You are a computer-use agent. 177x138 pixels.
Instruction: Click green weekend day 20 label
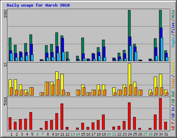click(109, 134)
